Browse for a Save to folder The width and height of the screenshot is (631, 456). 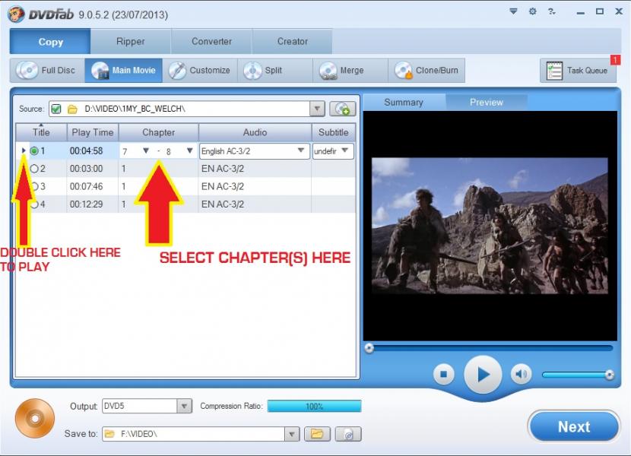[x=317, y=434]
